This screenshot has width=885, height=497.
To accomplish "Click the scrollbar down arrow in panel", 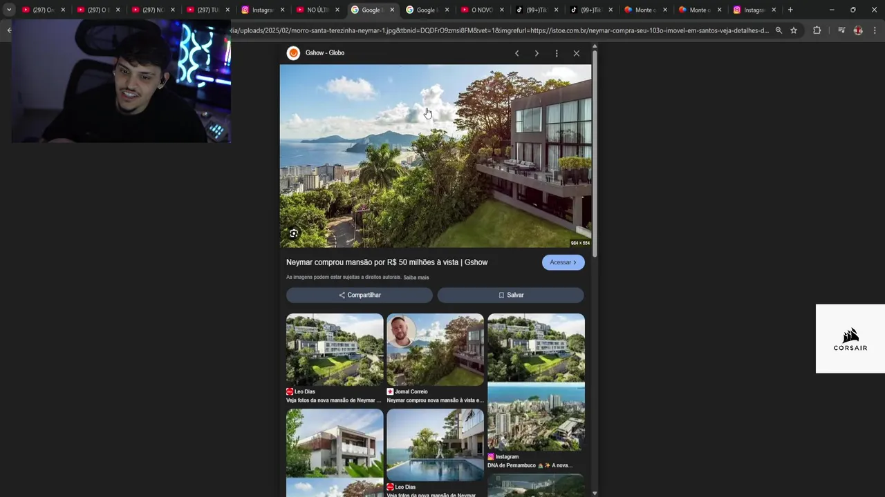I will tap(595, 493).
